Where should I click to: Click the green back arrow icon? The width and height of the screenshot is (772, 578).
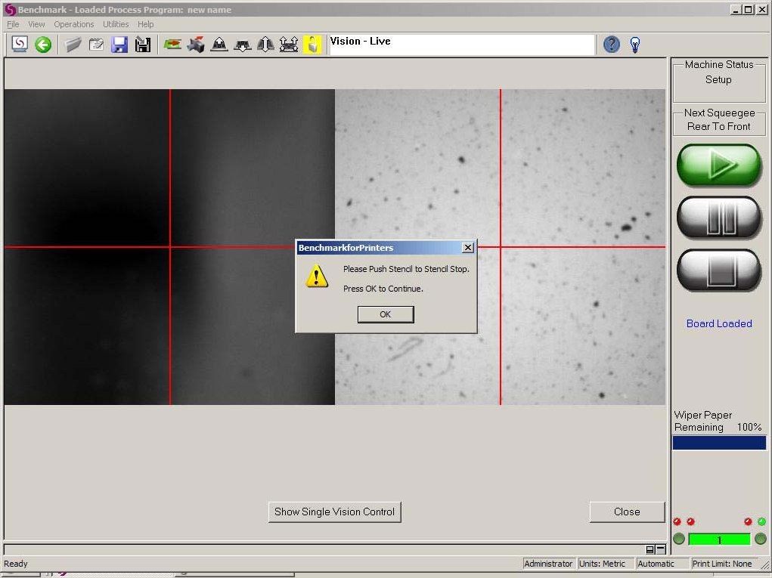coord(43,45)
